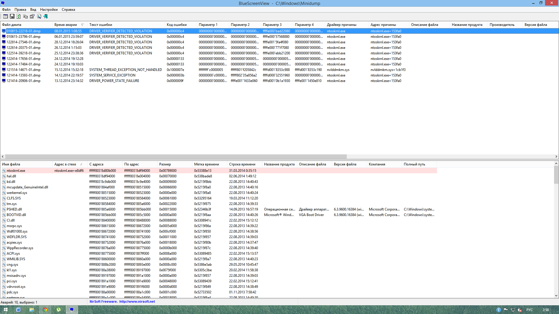Sort by Время аварии column header
Screen dimensions: 559x314
coord(66,25)
